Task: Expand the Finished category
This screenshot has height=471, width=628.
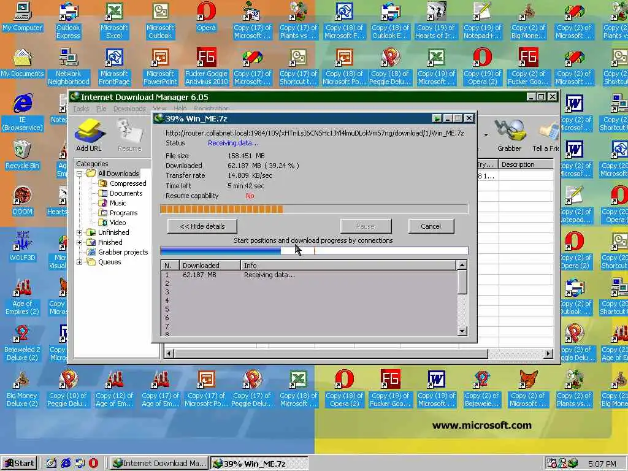Action: click(x=79, y=242)
